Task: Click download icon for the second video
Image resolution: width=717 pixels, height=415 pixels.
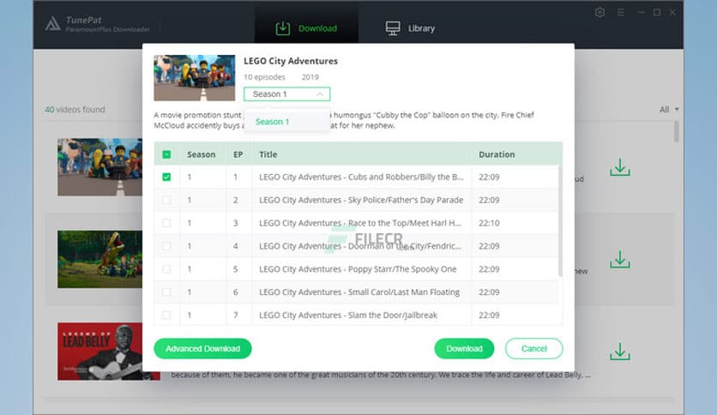Action: point(620,259)
